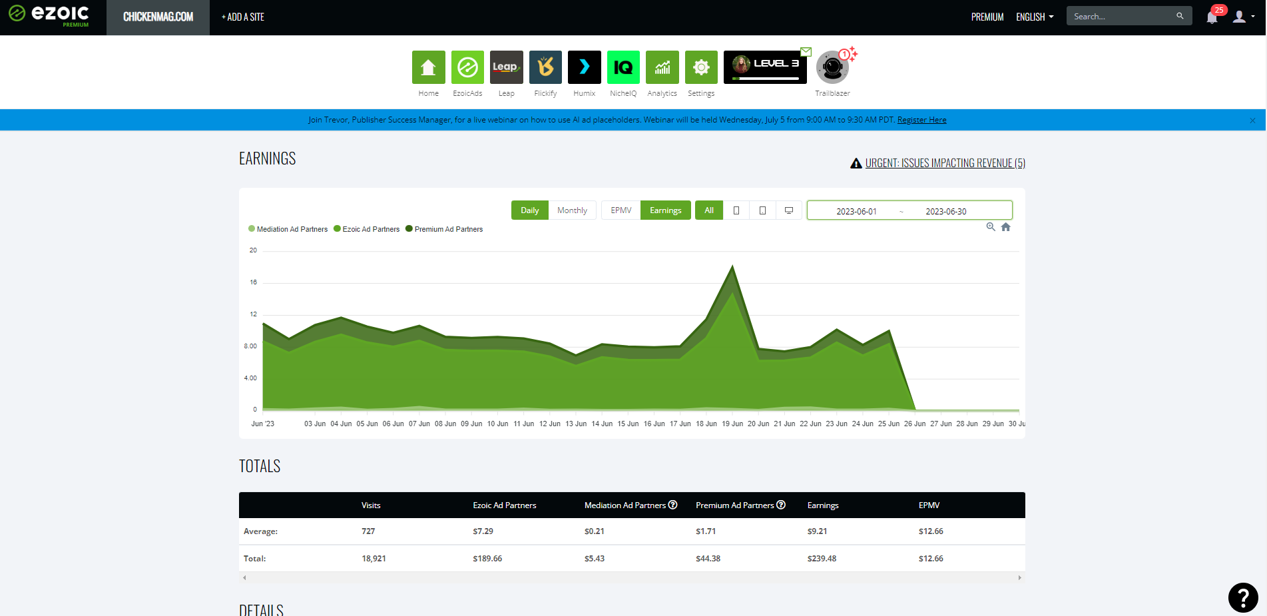The image size is (1267, 616).
Task: Reset chart with the home icon
Action: (x=1006, y=227)
